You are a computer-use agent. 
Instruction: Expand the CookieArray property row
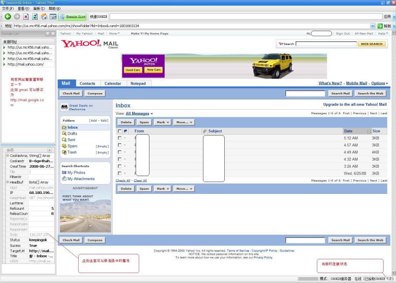(x=7, y=155)
